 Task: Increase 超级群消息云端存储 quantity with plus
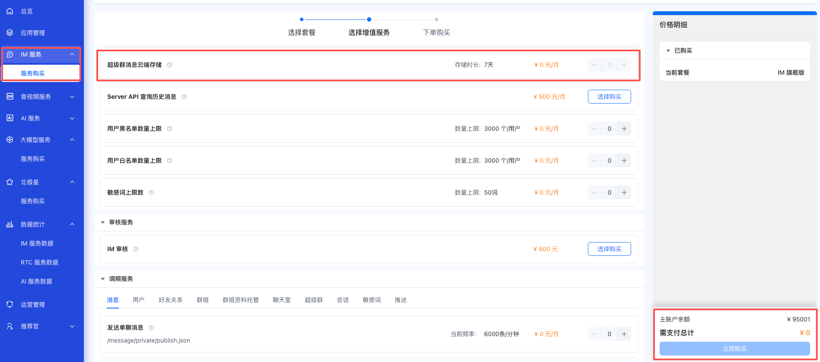point(624,65)
